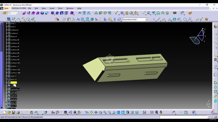Open the Tools menu
The height and width of the screenshot is (122, 218).
pyautogui.click(x=60, y=8)
